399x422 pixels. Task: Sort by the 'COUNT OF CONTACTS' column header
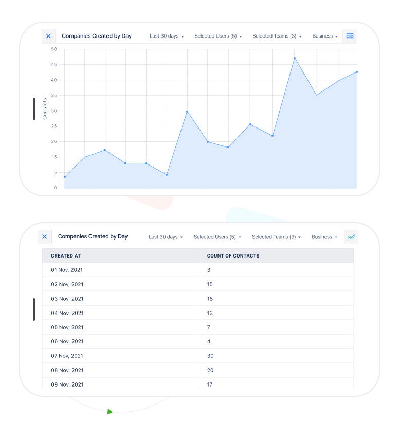click(x=231, y=255)
